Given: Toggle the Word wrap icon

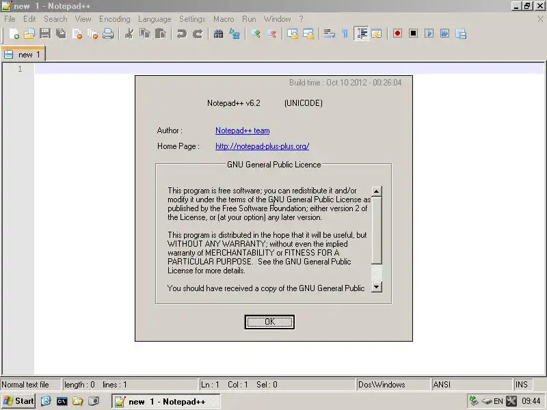Looking at the screenshot, I should point(329,33).
